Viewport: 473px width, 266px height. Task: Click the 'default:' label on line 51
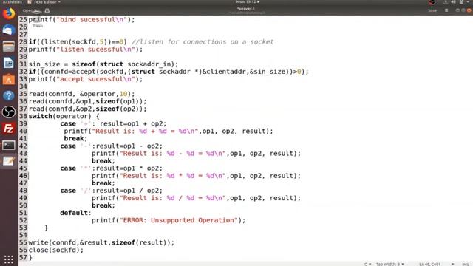(x=75, y=213)
